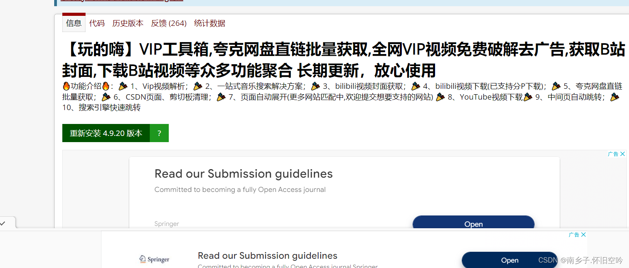629x268 pixels.
Task: Click the upper ad headline Read our Submission guidelines
Action: pos(243,174)
